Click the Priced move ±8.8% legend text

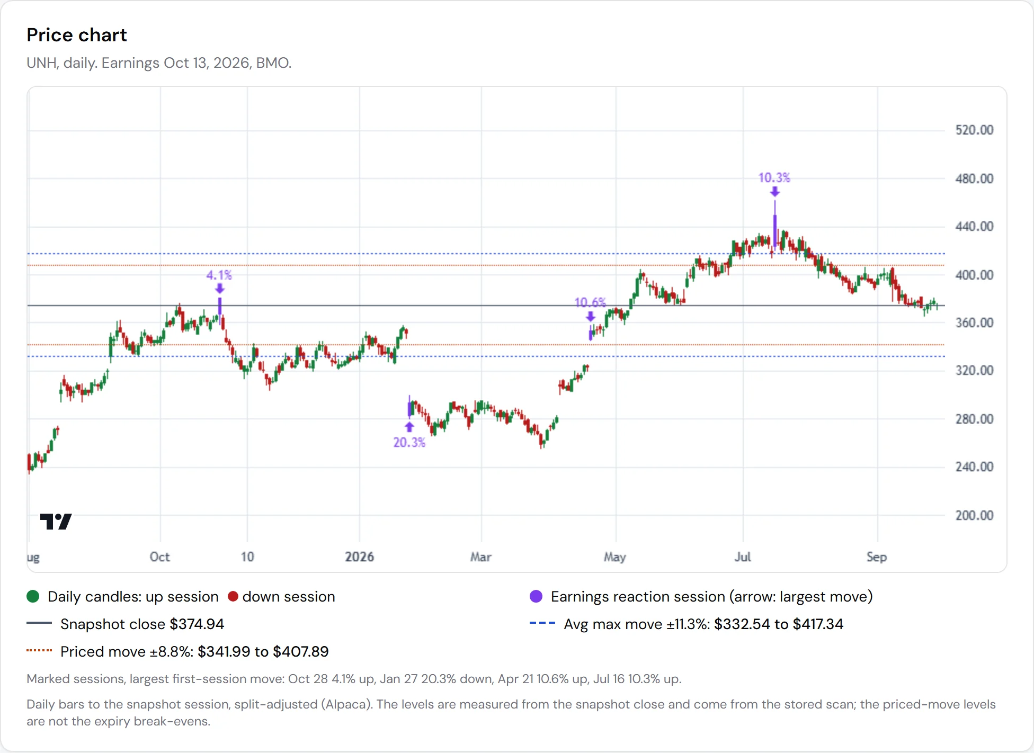pos(194,651)
